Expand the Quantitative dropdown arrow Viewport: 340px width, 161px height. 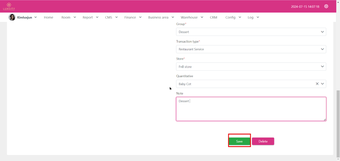pyautogui.click(x=322, y=84)
